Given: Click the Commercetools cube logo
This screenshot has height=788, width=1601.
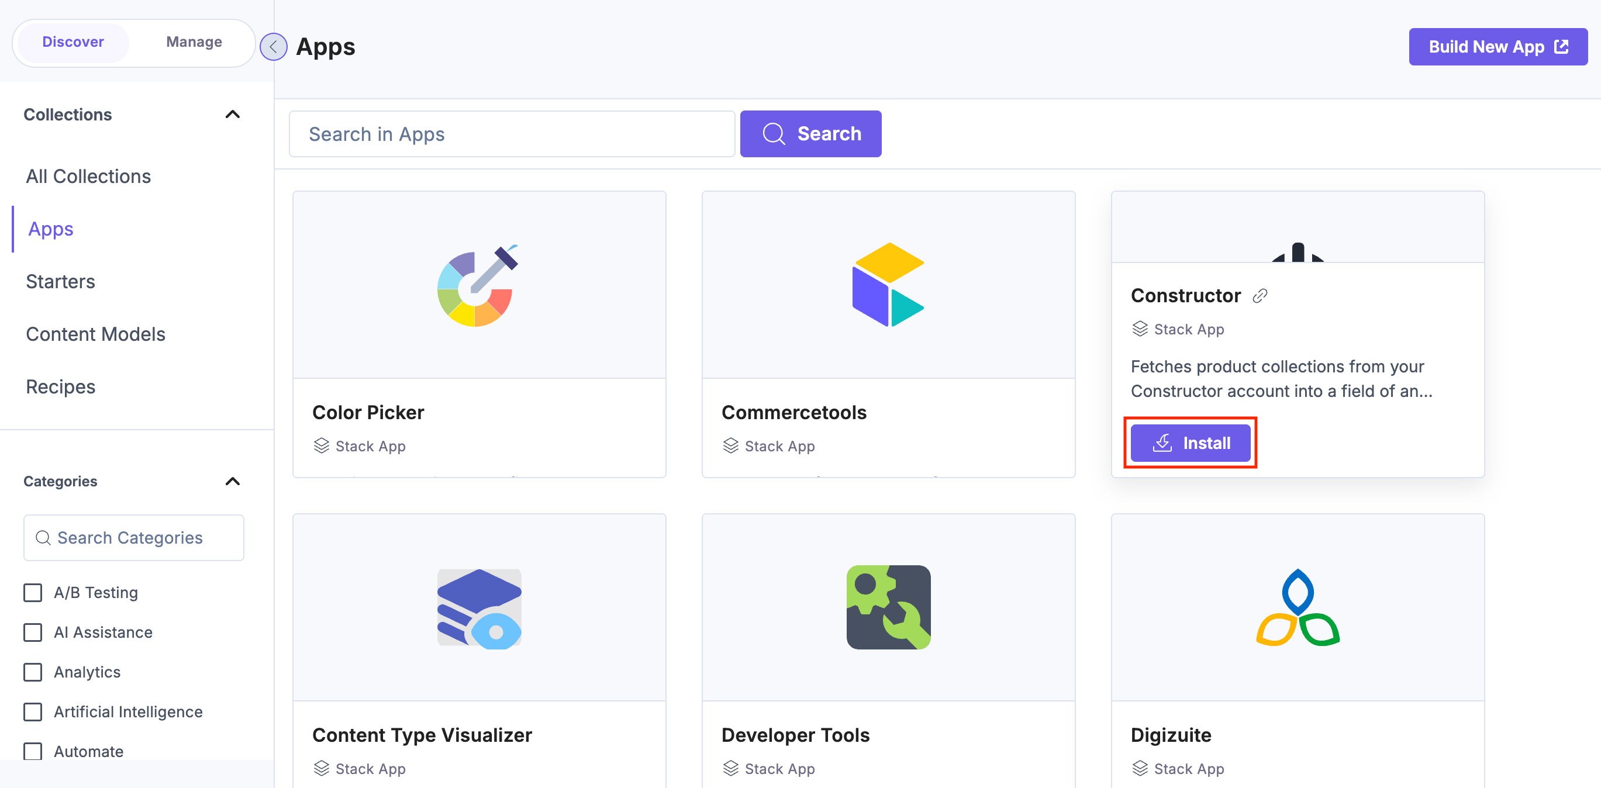Looking at the screenshot, I should coord(888,285).
